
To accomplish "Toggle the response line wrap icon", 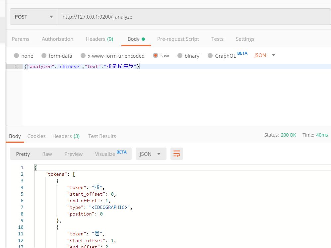I will 177,154.
